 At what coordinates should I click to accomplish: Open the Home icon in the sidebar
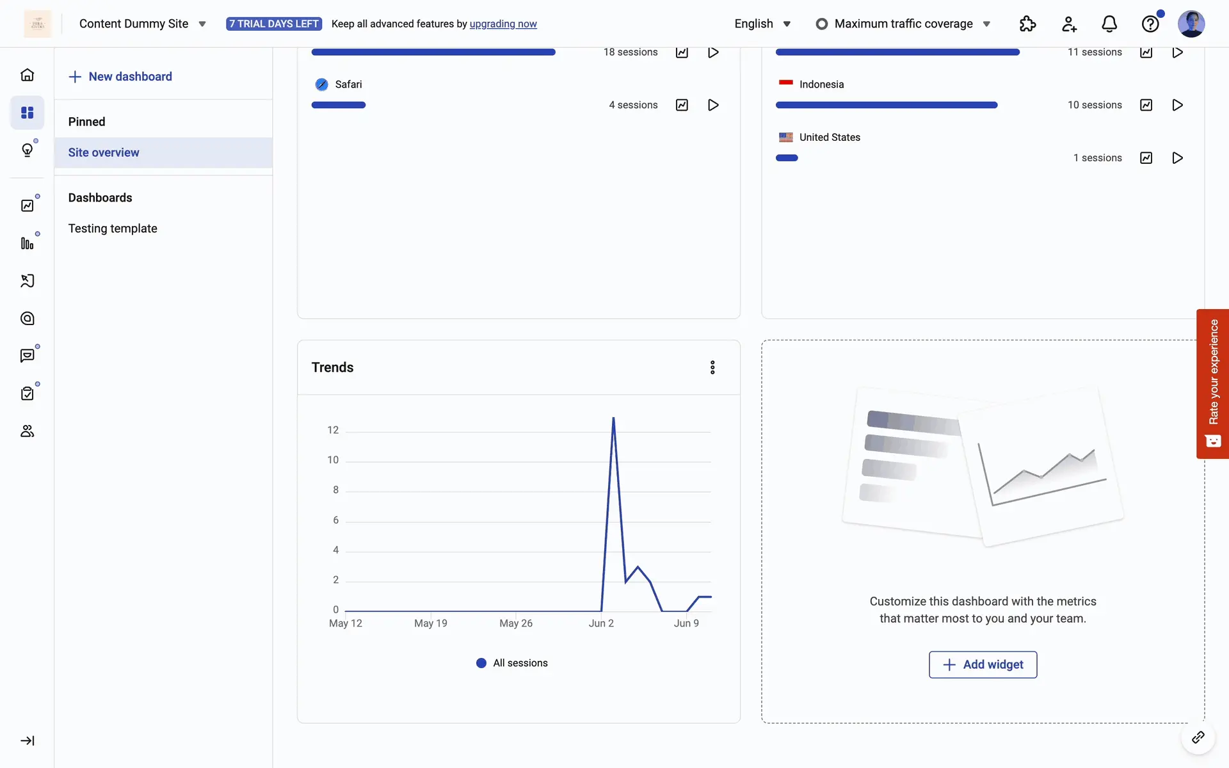pyautogui.click(x=27, y=75)
